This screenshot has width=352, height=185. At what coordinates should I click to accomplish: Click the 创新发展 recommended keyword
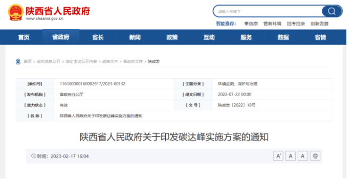319,24
